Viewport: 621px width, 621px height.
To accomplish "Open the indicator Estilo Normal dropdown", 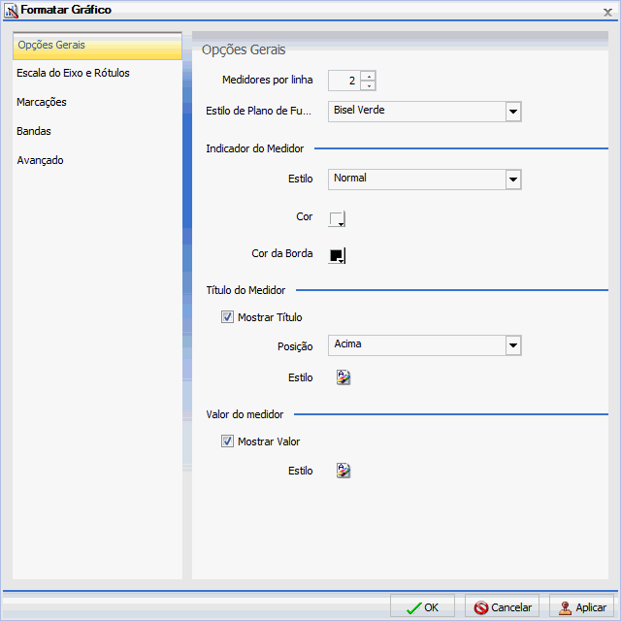I will point(425,180).
